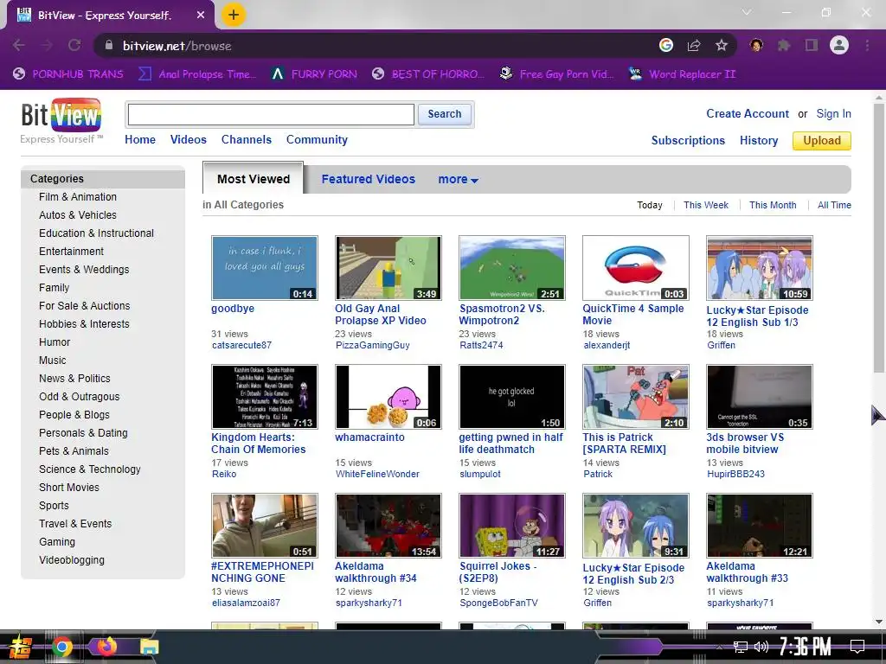886x664 pixels.
Task: Filter videos by This Month
Action: coord(773,205)
